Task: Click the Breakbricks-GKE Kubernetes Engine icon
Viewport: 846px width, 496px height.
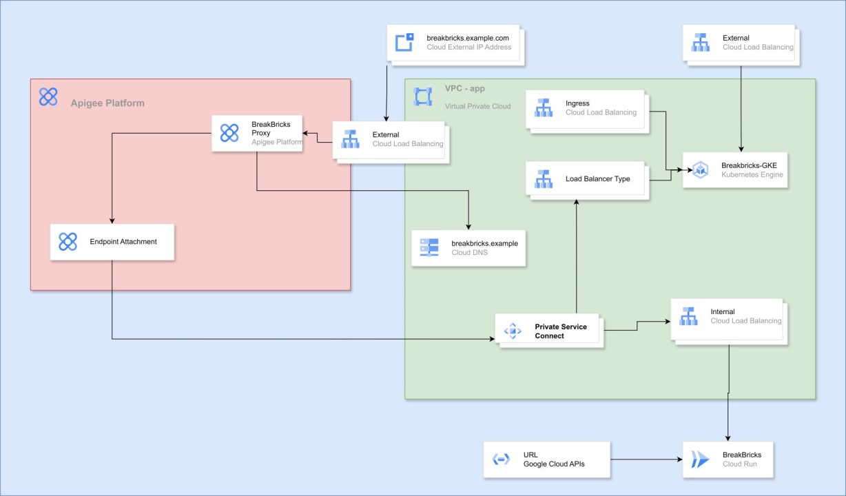Action: (x=700, y=169)
